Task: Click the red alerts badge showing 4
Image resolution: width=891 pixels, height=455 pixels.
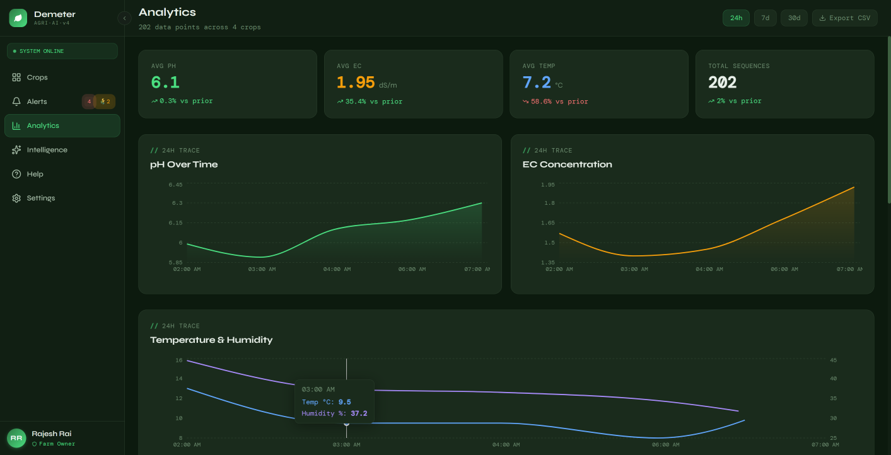Action: (89, 101)
